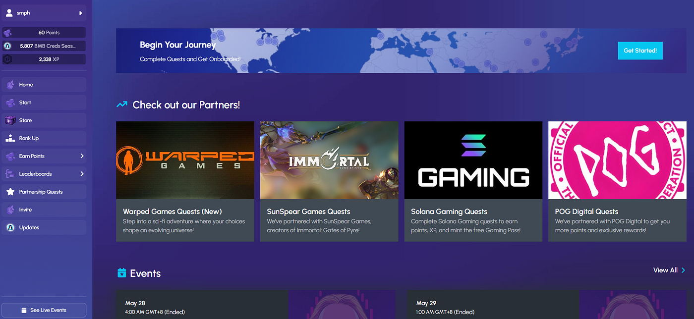
Task: Click the Get Started! button
Action: coord(640,51)
